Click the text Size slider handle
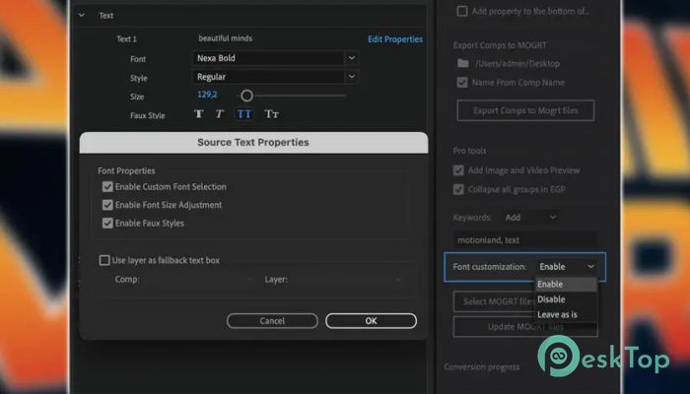690x394 pixels. 246,96
